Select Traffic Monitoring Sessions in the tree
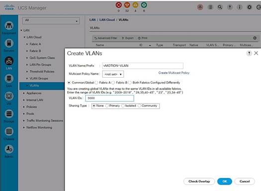Screen dimensions: 261x191 (x=45, y=120)
